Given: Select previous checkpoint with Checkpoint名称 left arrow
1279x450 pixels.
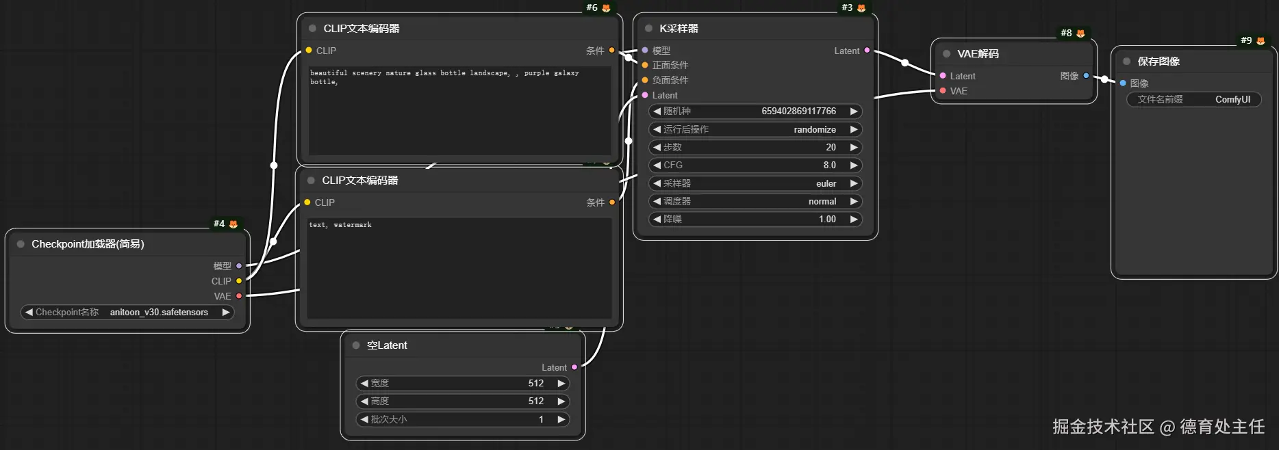Looking at the screenshot, I should pyautogui.click(x=29, y=312).
